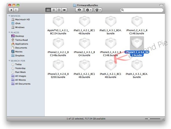Screen dimensions: 171x129
Task: Click the window resize grip corner
Action: point(163,119)
